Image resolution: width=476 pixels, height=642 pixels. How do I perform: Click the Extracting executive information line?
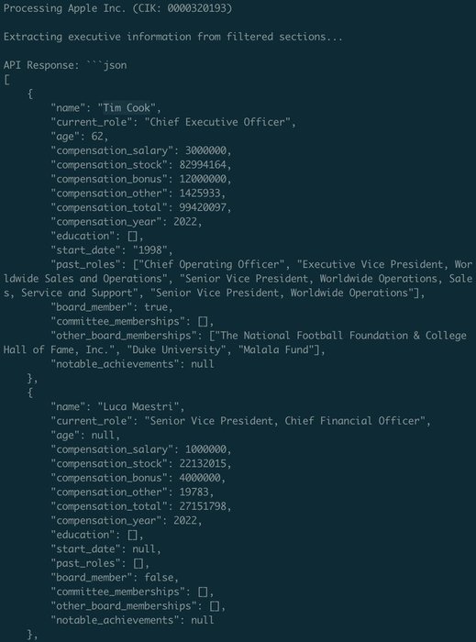(x=173, y=37)
